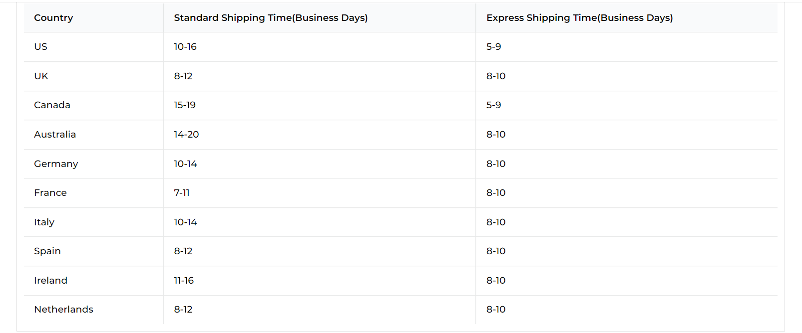Click the Express Shipping Time column header
The image size is (802, 333).
coord(580,18)
